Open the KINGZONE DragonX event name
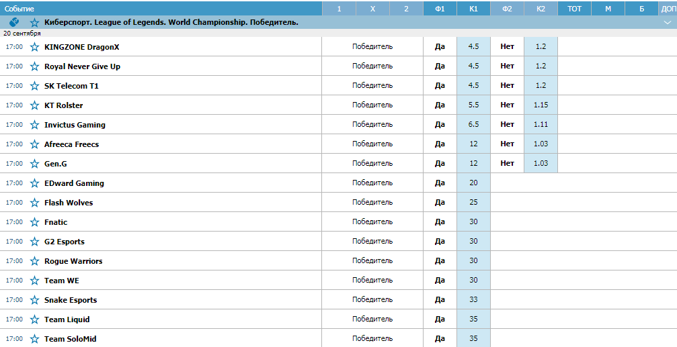This screenshot has height=347, width=677. [81, 47]
